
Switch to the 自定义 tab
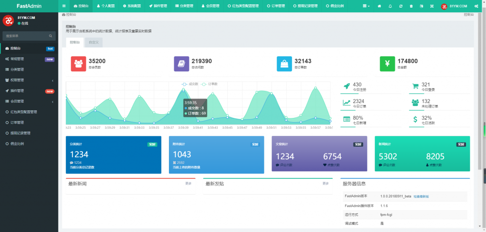[93, 42]
